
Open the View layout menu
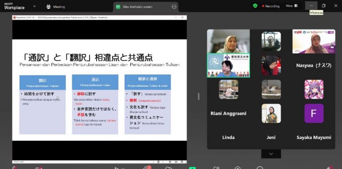[x=292, y=6]
